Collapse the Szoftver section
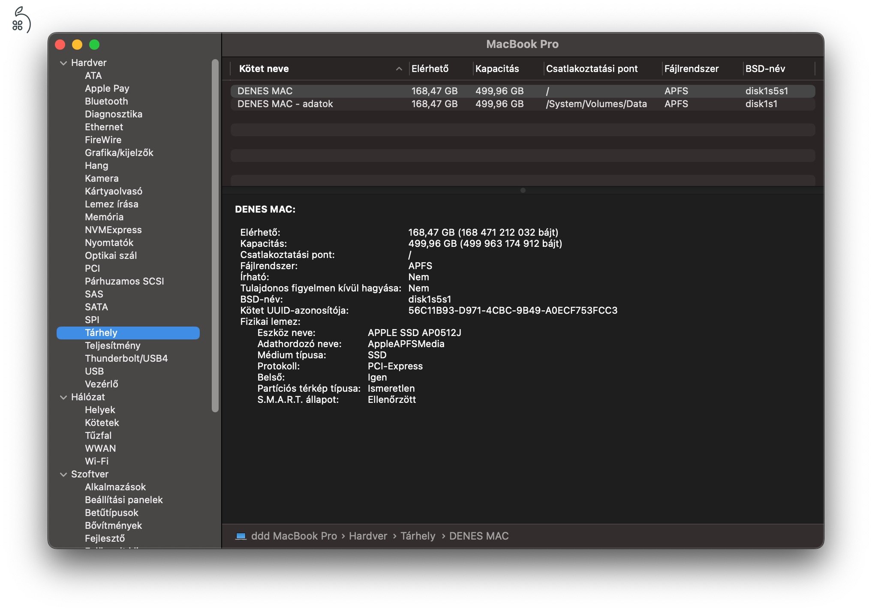This screenshot has height=612, width=872. [63, 474]
